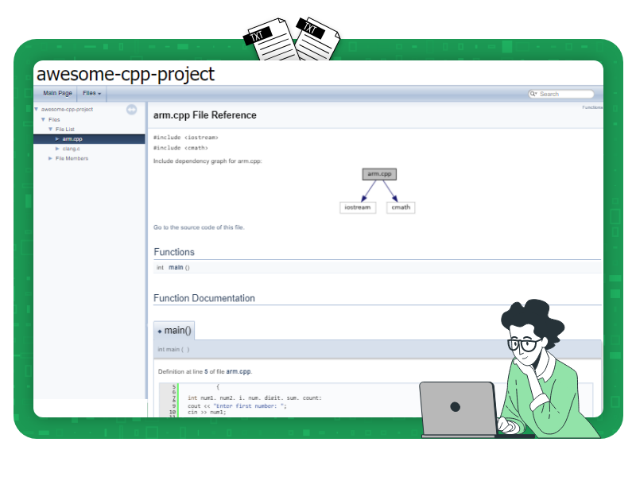The image size is (636, 477).
Task: Click inside the Search input field
Action: click(564, 94)
